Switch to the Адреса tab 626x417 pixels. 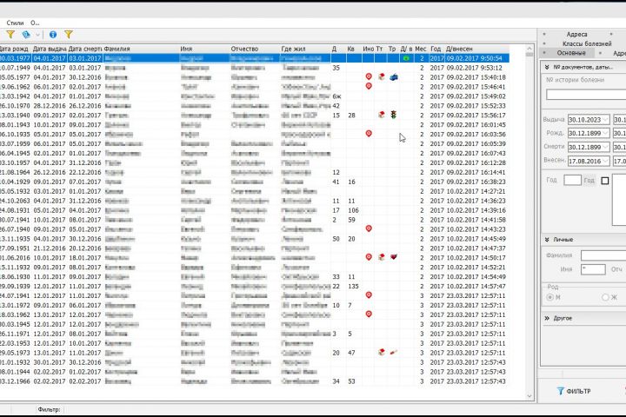click(576, 35)
